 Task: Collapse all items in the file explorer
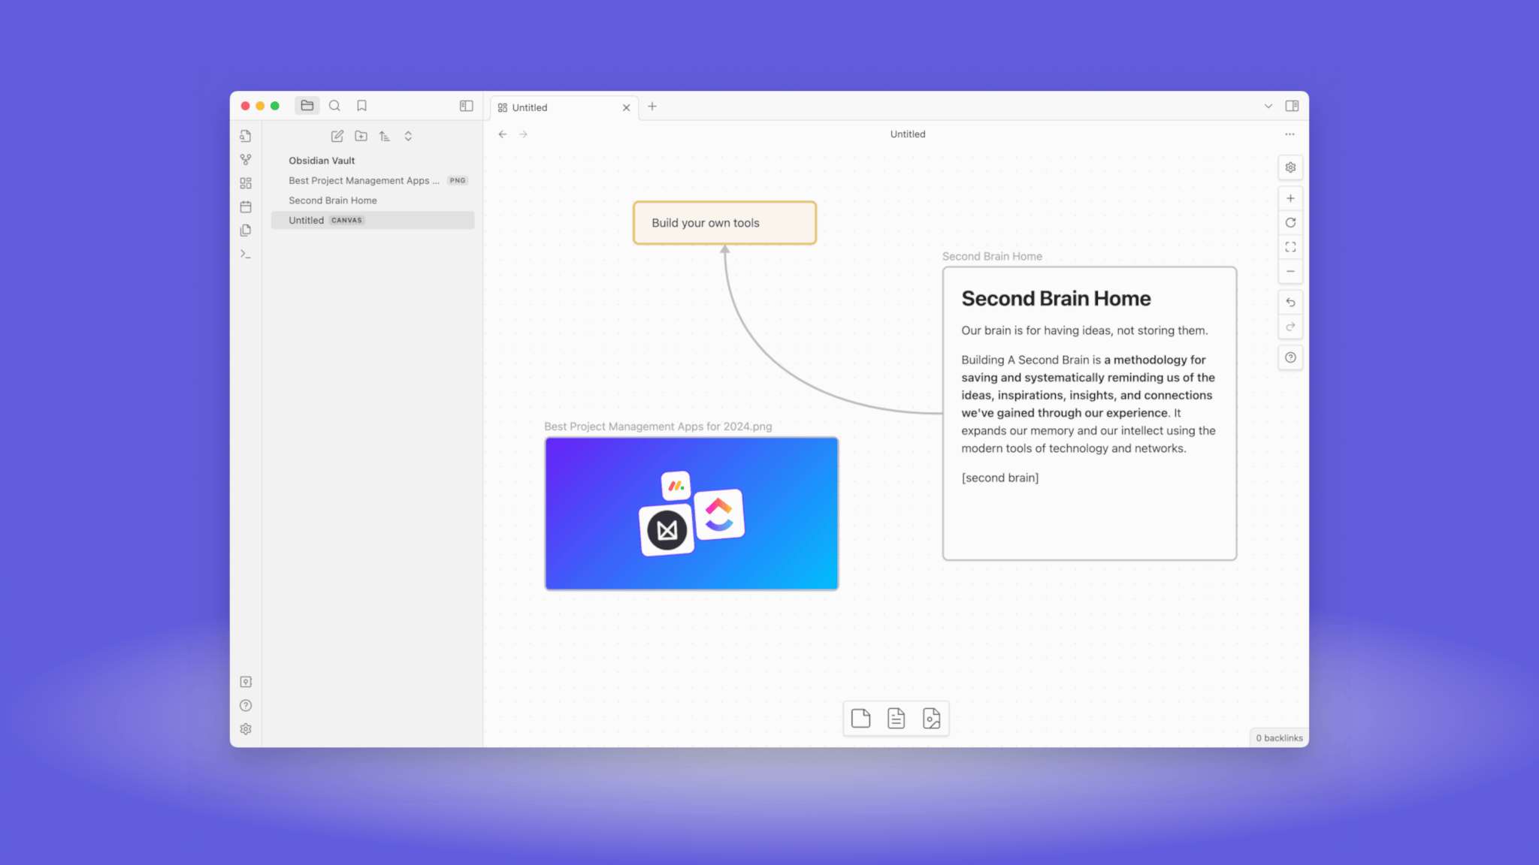(x=408, y=136)
